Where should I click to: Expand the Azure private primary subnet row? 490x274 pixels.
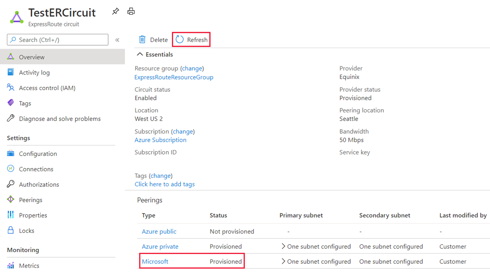point(283,246)
